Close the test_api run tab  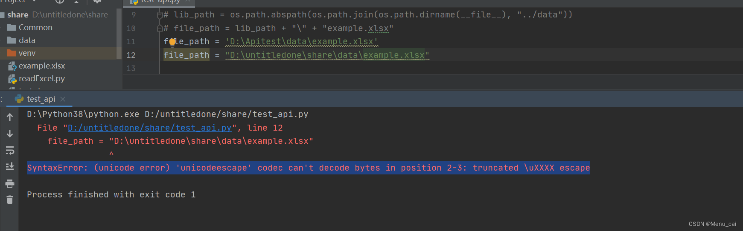(x=63, y=99)
